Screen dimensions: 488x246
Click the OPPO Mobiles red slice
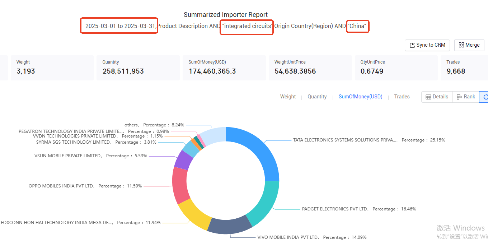tap(180, 185)
